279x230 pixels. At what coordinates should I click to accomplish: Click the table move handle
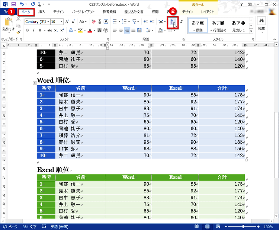(x=35, y=83)
